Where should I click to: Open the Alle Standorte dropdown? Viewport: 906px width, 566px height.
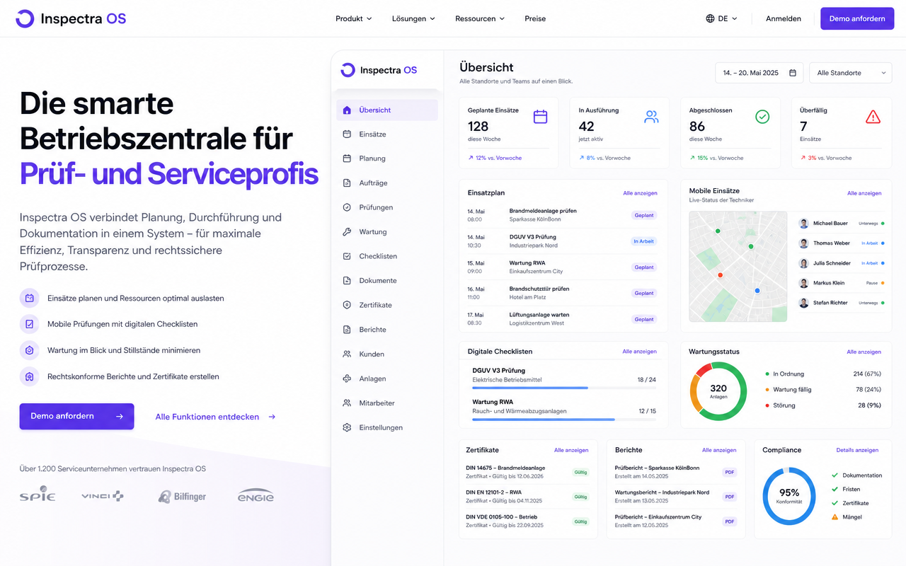pyautogui.click(x=851, y=73)
